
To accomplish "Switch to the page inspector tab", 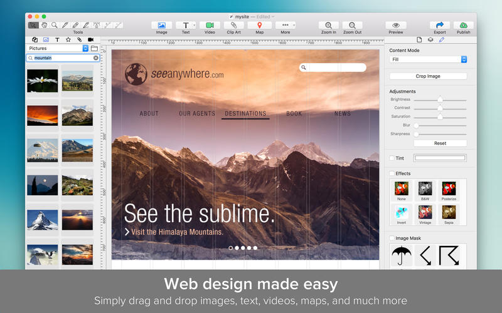I will (419, 39).
